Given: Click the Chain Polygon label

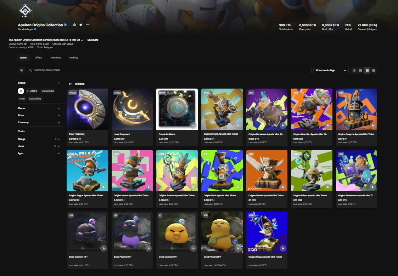Looking at the screenshot, I should [x=45, y=47].
